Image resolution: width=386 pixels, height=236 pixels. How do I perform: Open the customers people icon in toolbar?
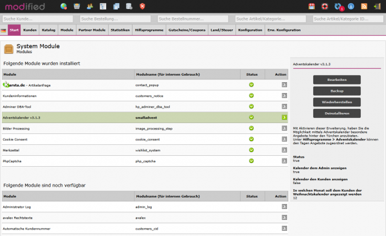coord(90,6)
